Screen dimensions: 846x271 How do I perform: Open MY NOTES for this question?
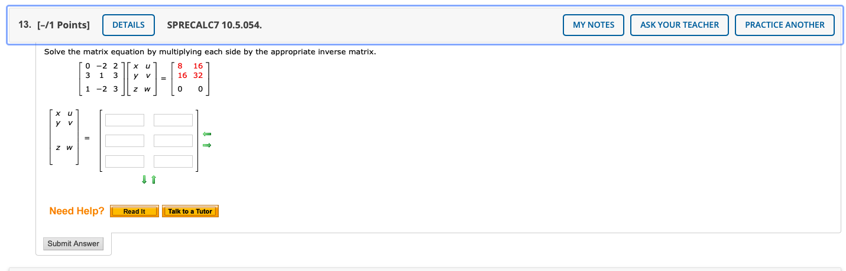tap(594, 25)
